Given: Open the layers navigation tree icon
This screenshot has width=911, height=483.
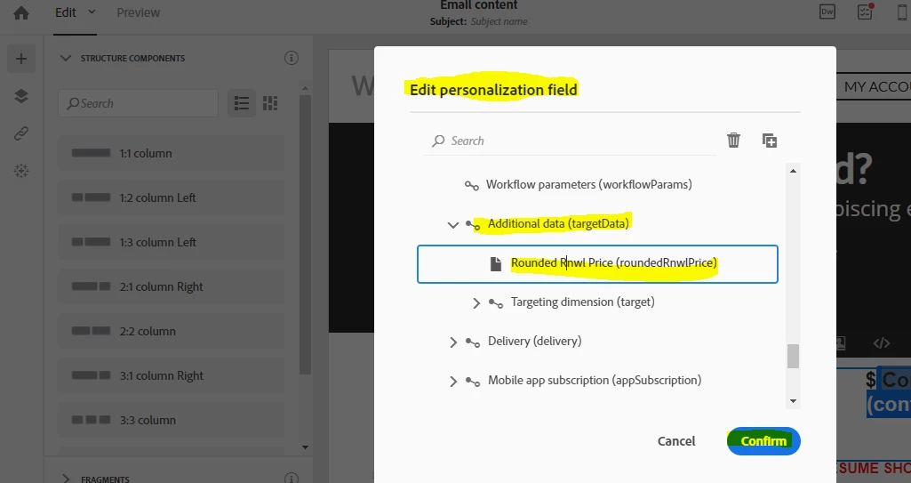Looking at the screenshot, I should [21, 96].
